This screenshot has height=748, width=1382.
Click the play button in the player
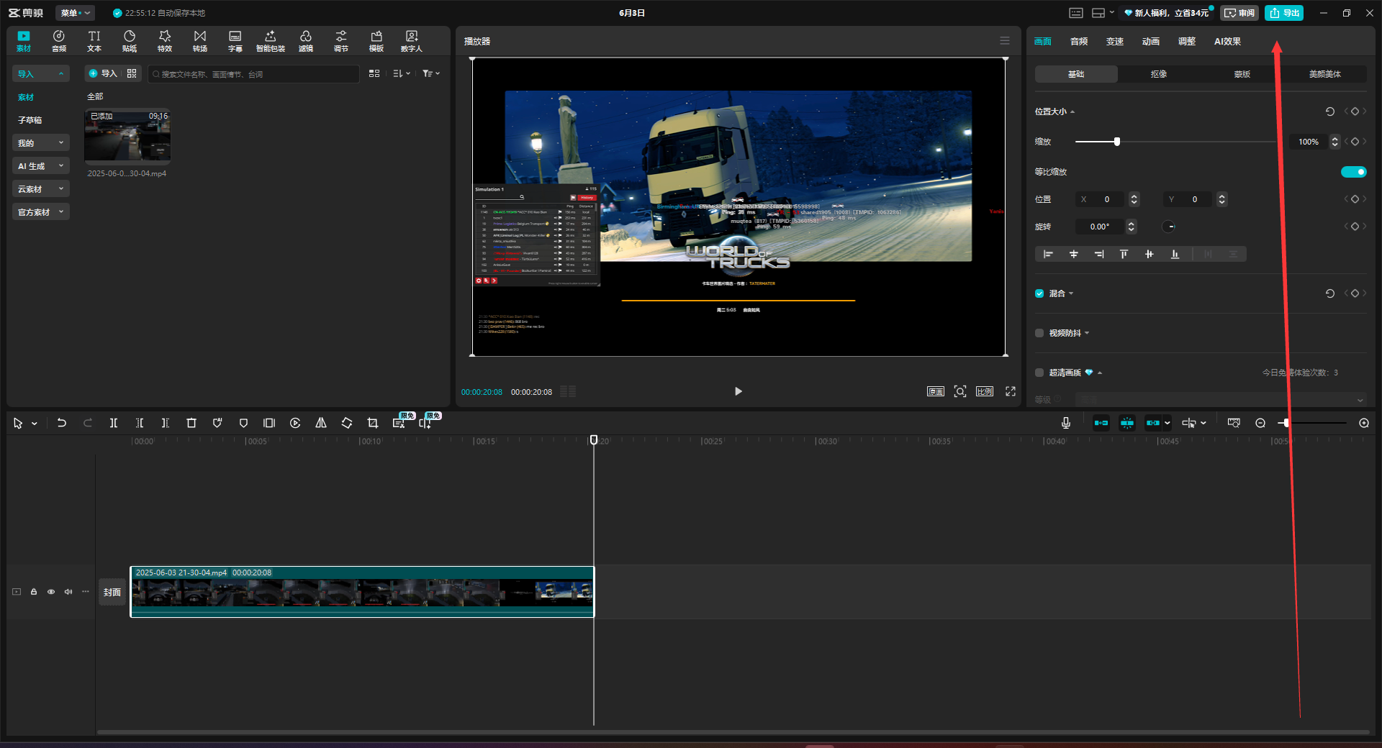(738, 391)
